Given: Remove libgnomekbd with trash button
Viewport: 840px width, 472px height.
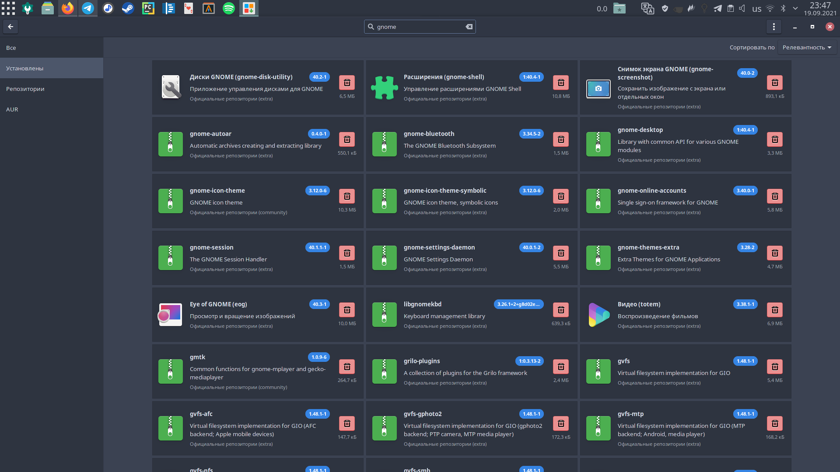Looking at the screenshot, I should [561, 310].
